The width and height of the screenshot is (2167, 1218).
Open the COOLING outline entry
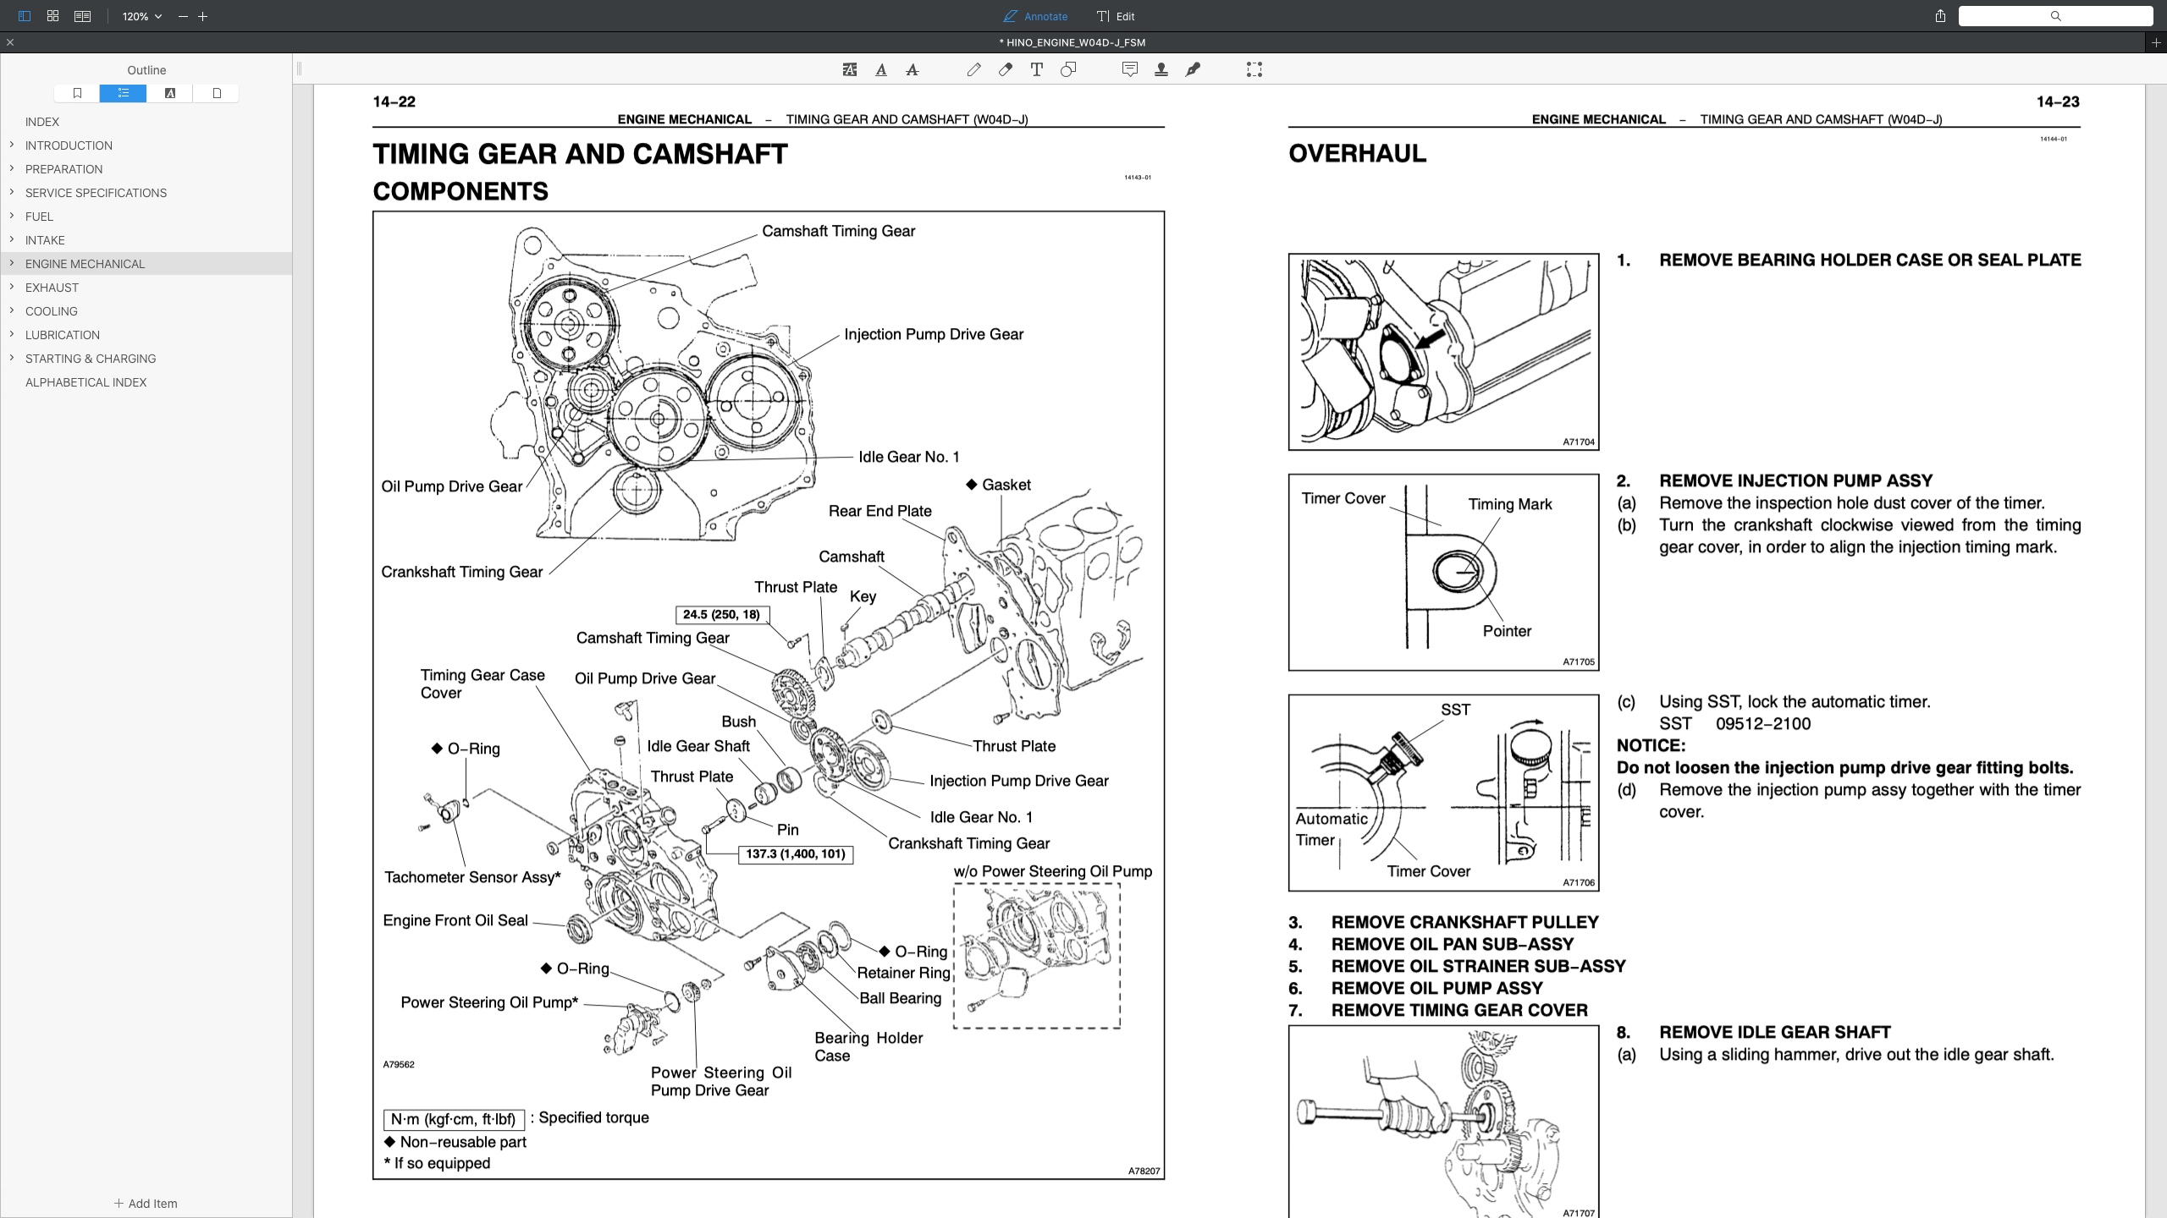coord(52,311)
